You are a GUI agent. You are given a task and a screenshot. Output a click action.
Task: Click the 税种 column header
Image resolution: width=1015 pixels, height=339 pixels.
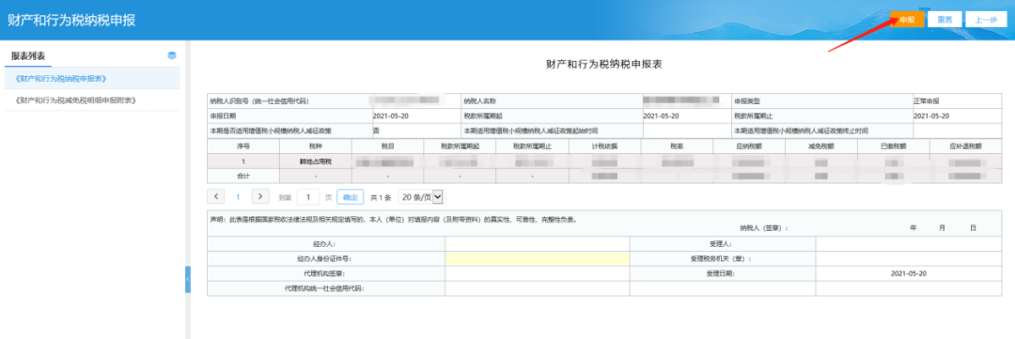(315, 146)
